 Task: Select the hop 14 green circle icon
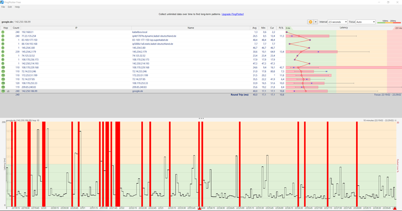[3, 83]
